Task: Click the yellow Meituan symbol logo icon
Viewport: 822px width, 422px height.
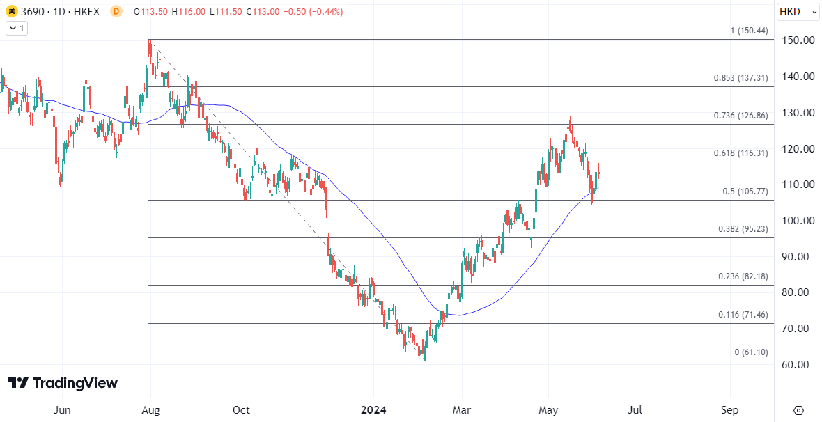Action: coord(13,12)
